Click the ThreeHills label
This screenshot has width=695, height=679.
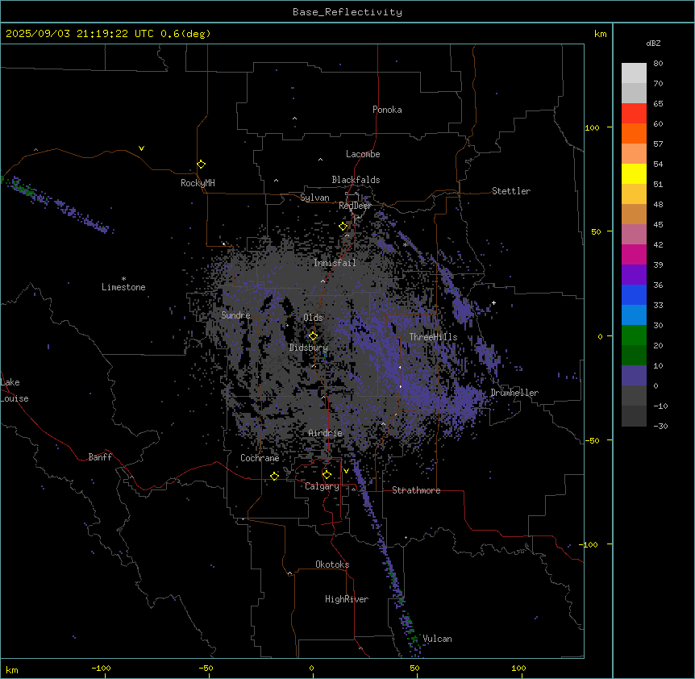click(433, 337)
